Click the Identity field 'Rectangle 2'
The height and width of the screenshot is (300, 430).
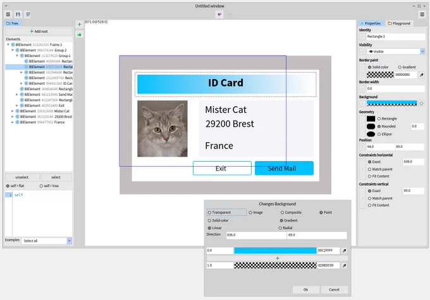coord(395,37)
